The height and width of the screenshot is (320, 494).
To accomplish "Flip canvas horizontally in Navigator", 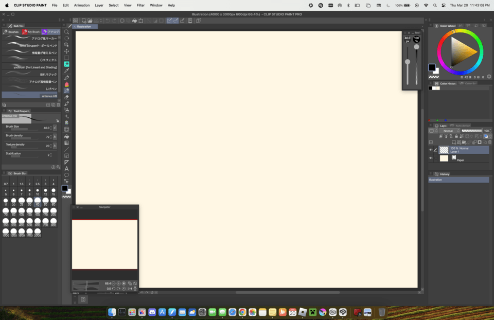I will click(x=130, y=289).
